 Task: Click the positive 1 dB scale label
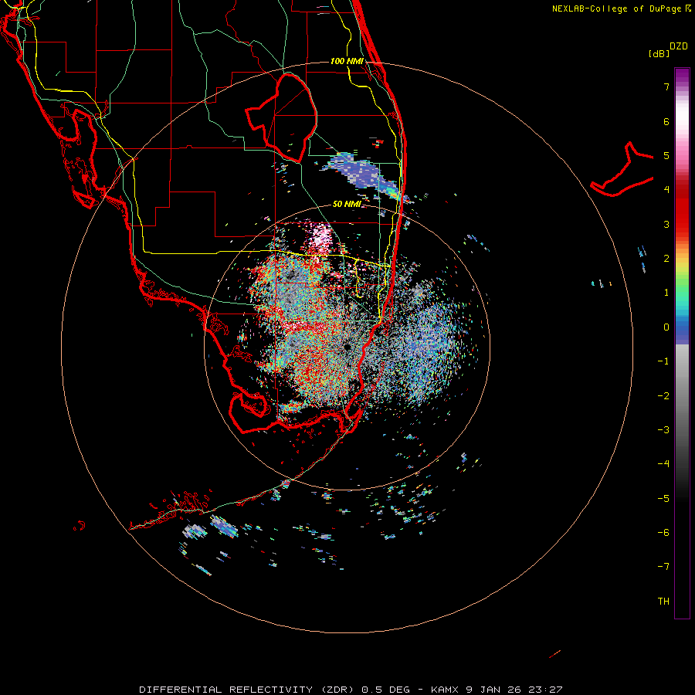(666, 293)
